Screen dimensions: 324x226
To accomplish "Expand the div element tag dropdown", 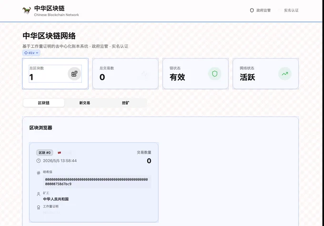I will 31,53.
